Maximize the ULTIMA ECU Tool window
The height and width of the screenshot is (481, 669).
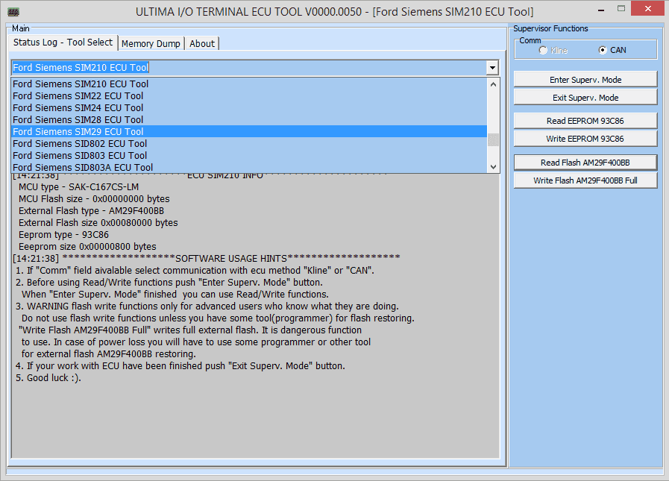(621, 10)
